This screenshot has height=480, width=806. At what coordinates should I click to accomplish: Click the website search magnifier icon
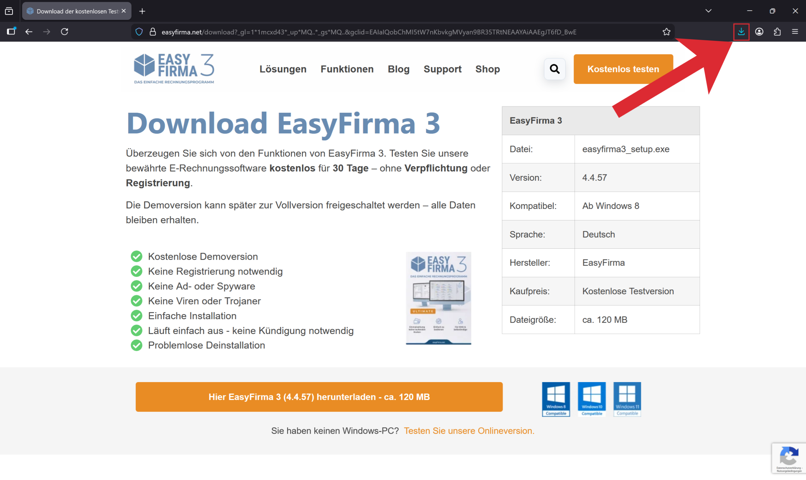[x=555, y=69]
